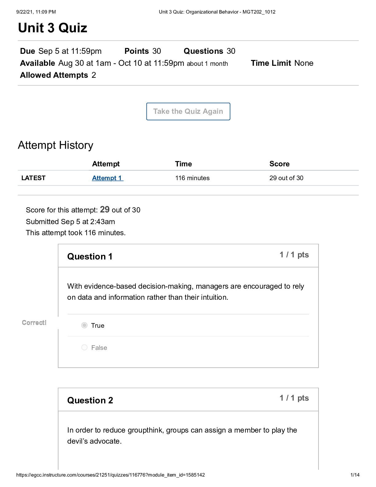This screenshot has width=376, height=487.
Task: Select the Question 2 header
Action: pyautogui.click(x=90, y=400)
